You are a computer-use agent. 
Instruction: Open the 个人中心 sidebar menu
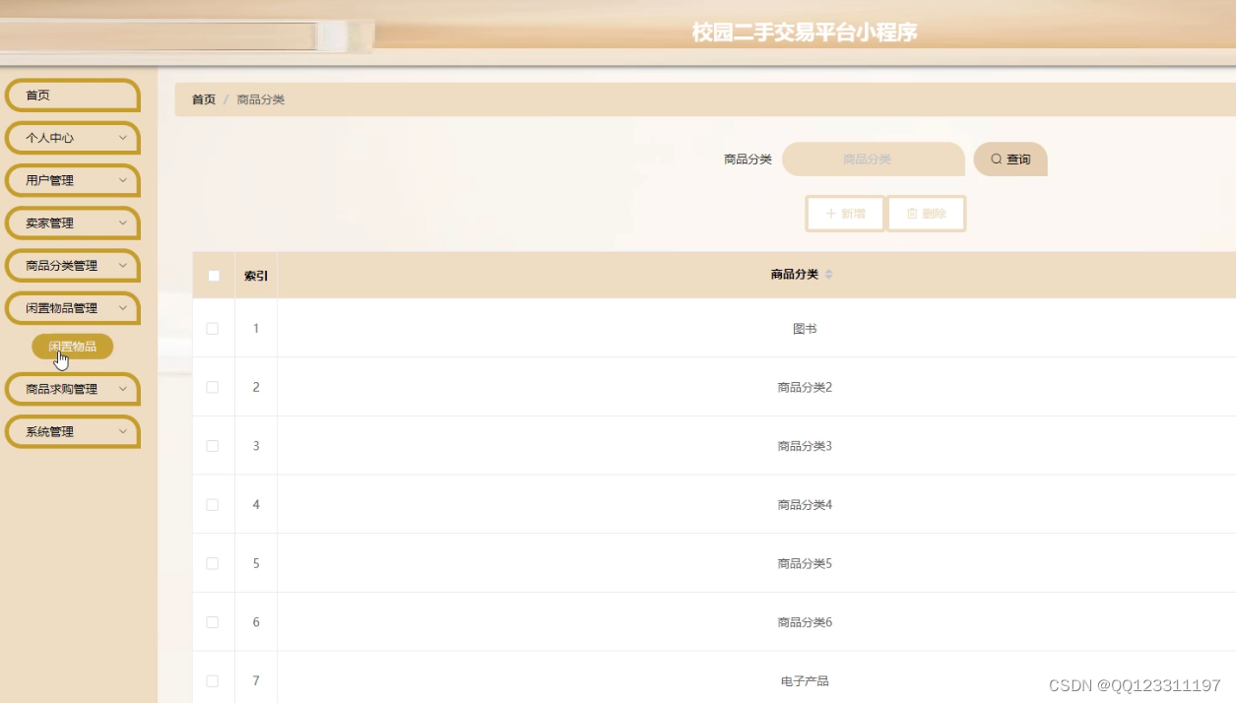click(x=72, y=138)
